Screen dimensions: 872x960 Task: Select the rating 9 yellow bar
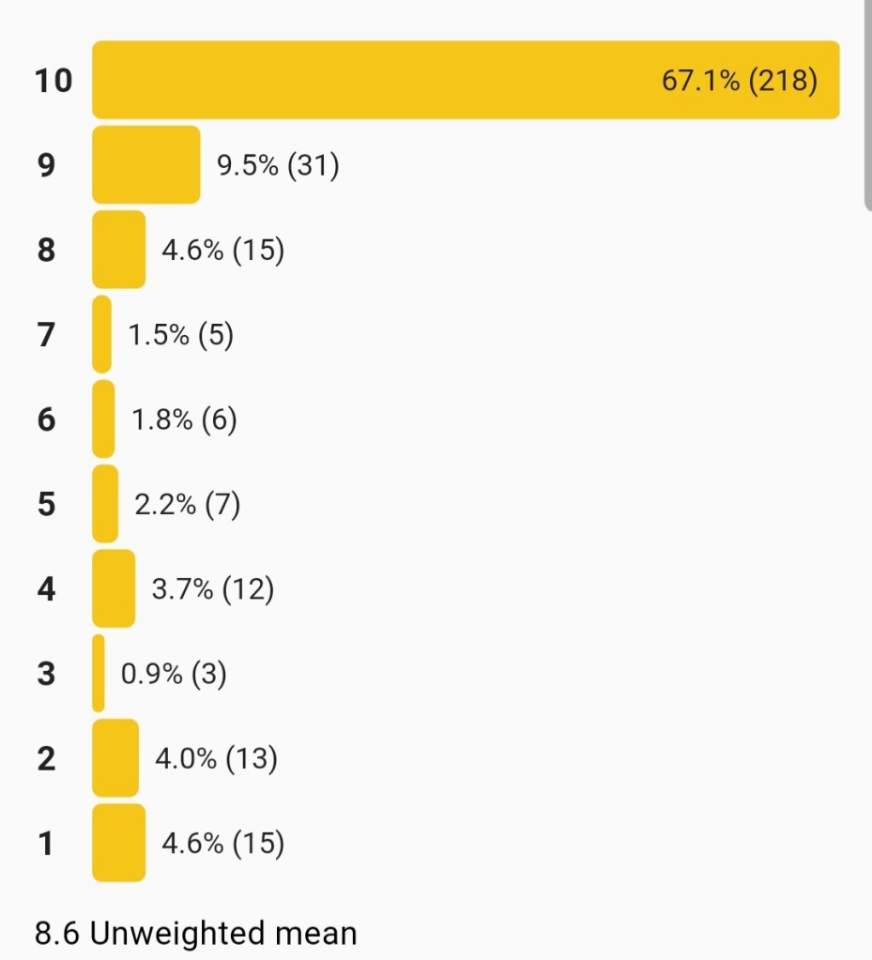(x=145, y=164)
